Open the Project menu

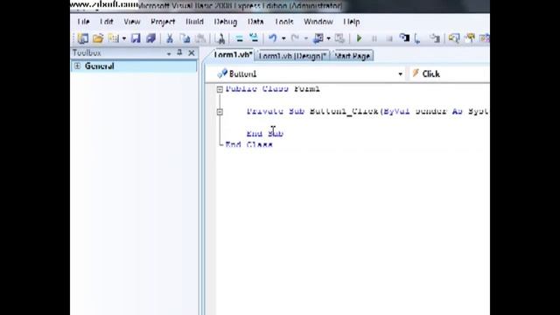163,22
